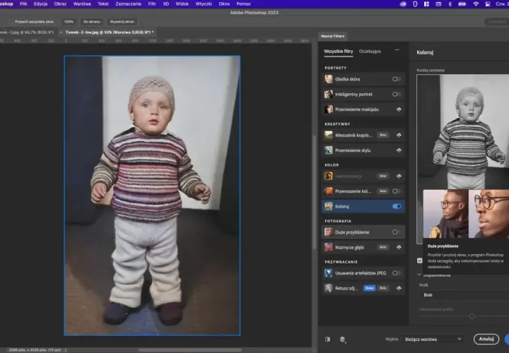Image resolution: width=509 pixels, height=353 pixels.
Task: Disable the Koloruj filter toggle
Action: (x=397, y=206)
